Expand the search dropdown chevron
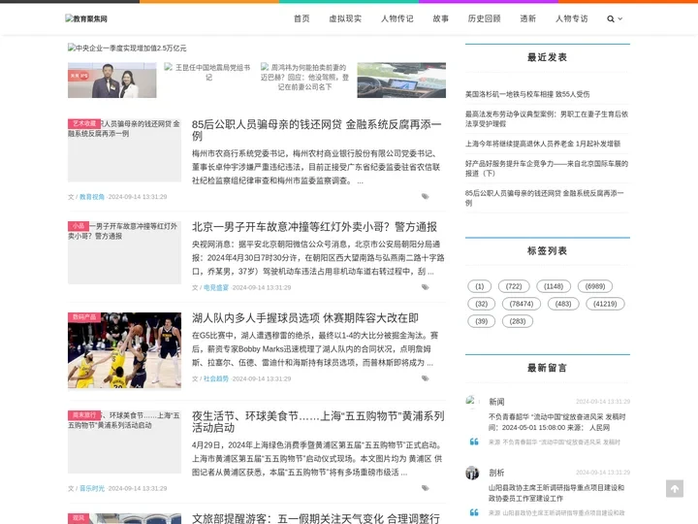This screenshot has height=524, width=698. (620, 18)
